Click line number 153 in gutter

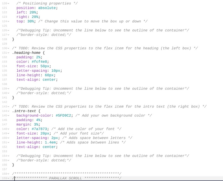click(4, 151)
